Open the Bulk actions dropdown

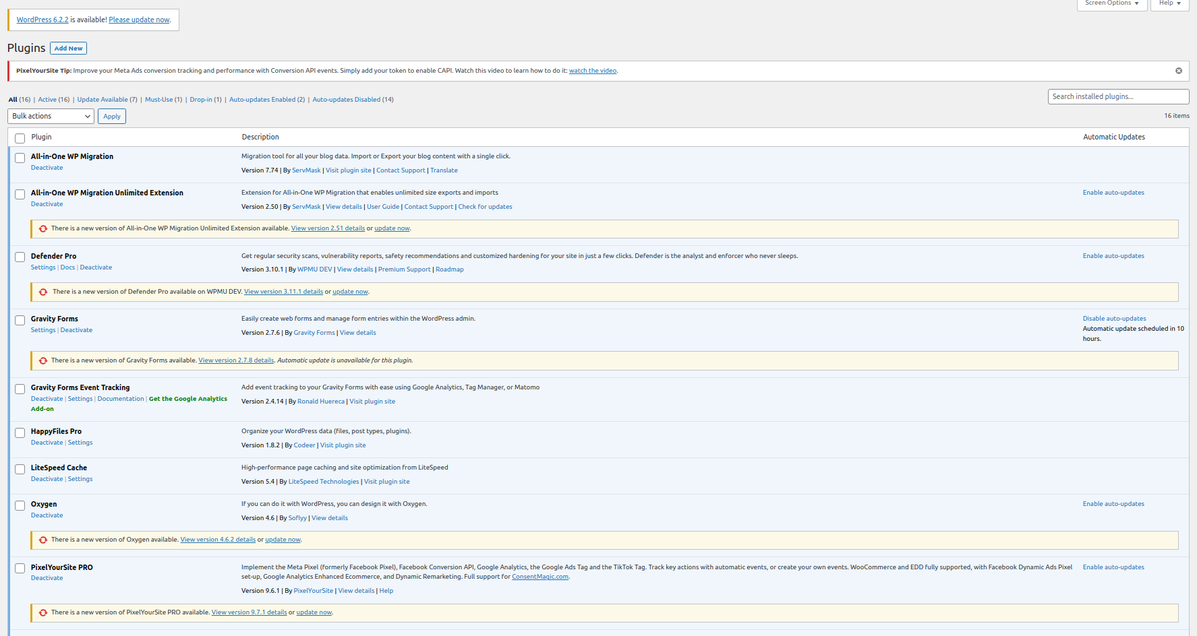click(x=51, y=116)
